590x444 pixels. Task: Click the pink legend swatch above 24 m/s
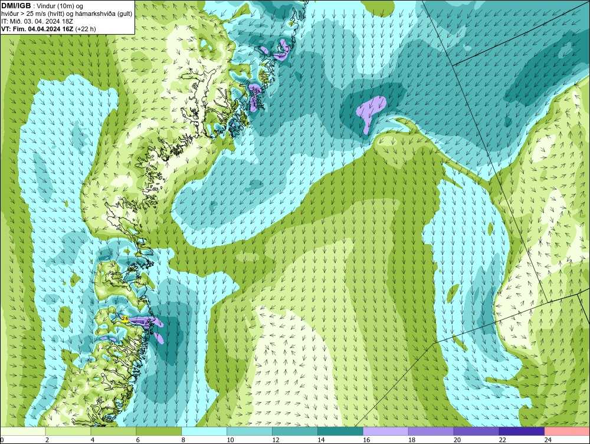(x=567, y=431)
